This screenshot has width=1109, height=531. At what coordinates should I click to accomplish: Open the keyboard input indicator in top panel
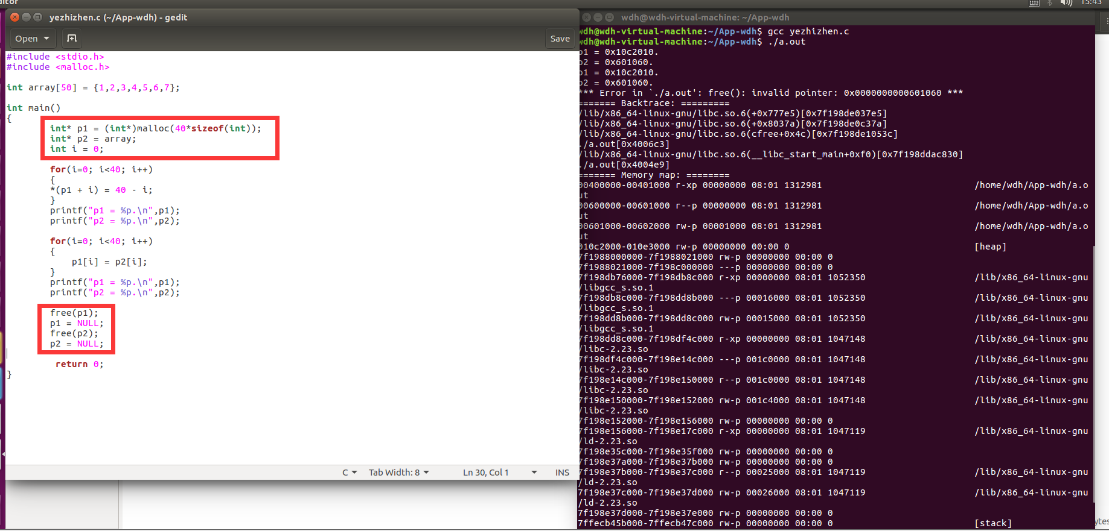tap(1034, 3)
